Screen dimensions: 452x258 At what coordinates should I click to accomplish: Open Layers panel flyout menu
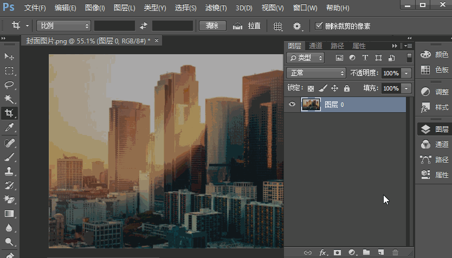click(408, 46)
